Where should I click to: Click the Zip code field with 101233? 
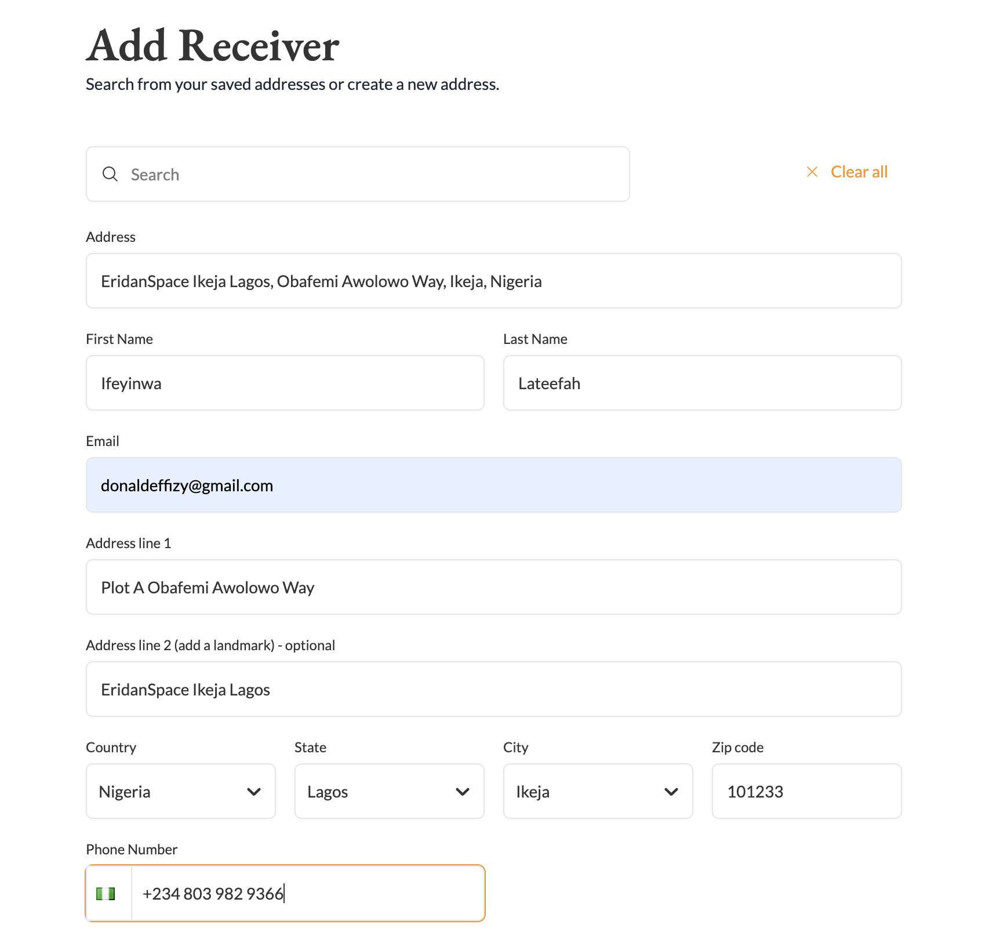point(807,791)
